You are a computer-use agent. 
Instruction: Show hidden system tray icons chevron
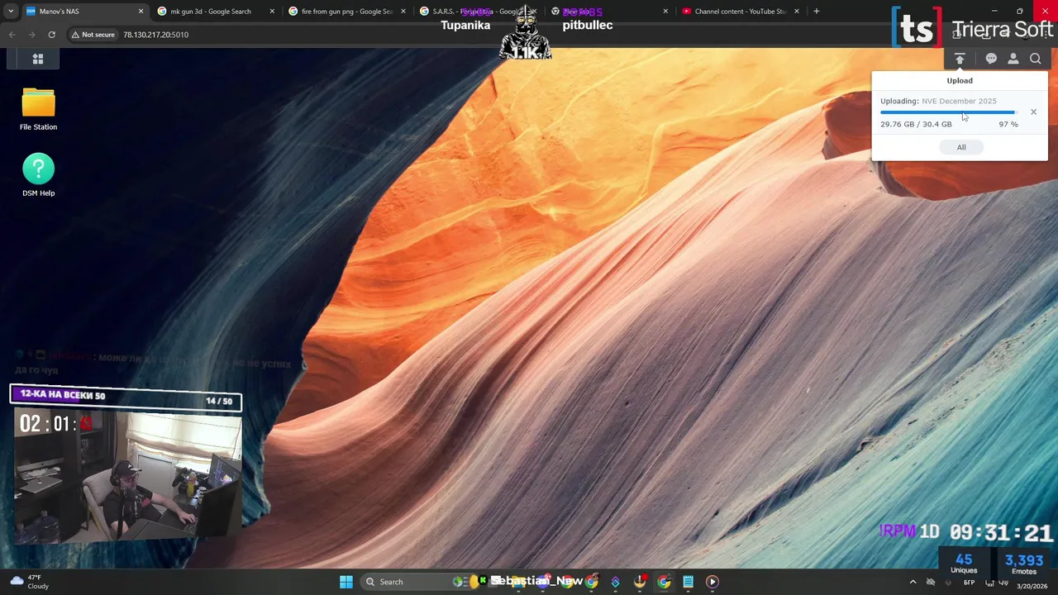point(913,582)
